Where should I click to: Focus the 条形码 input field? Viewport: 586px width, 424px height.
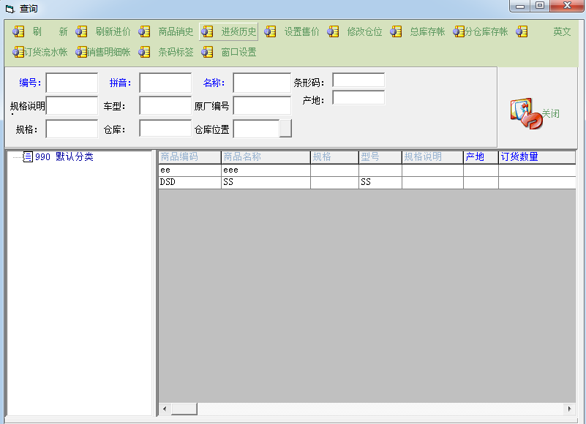tap(358, 80)
